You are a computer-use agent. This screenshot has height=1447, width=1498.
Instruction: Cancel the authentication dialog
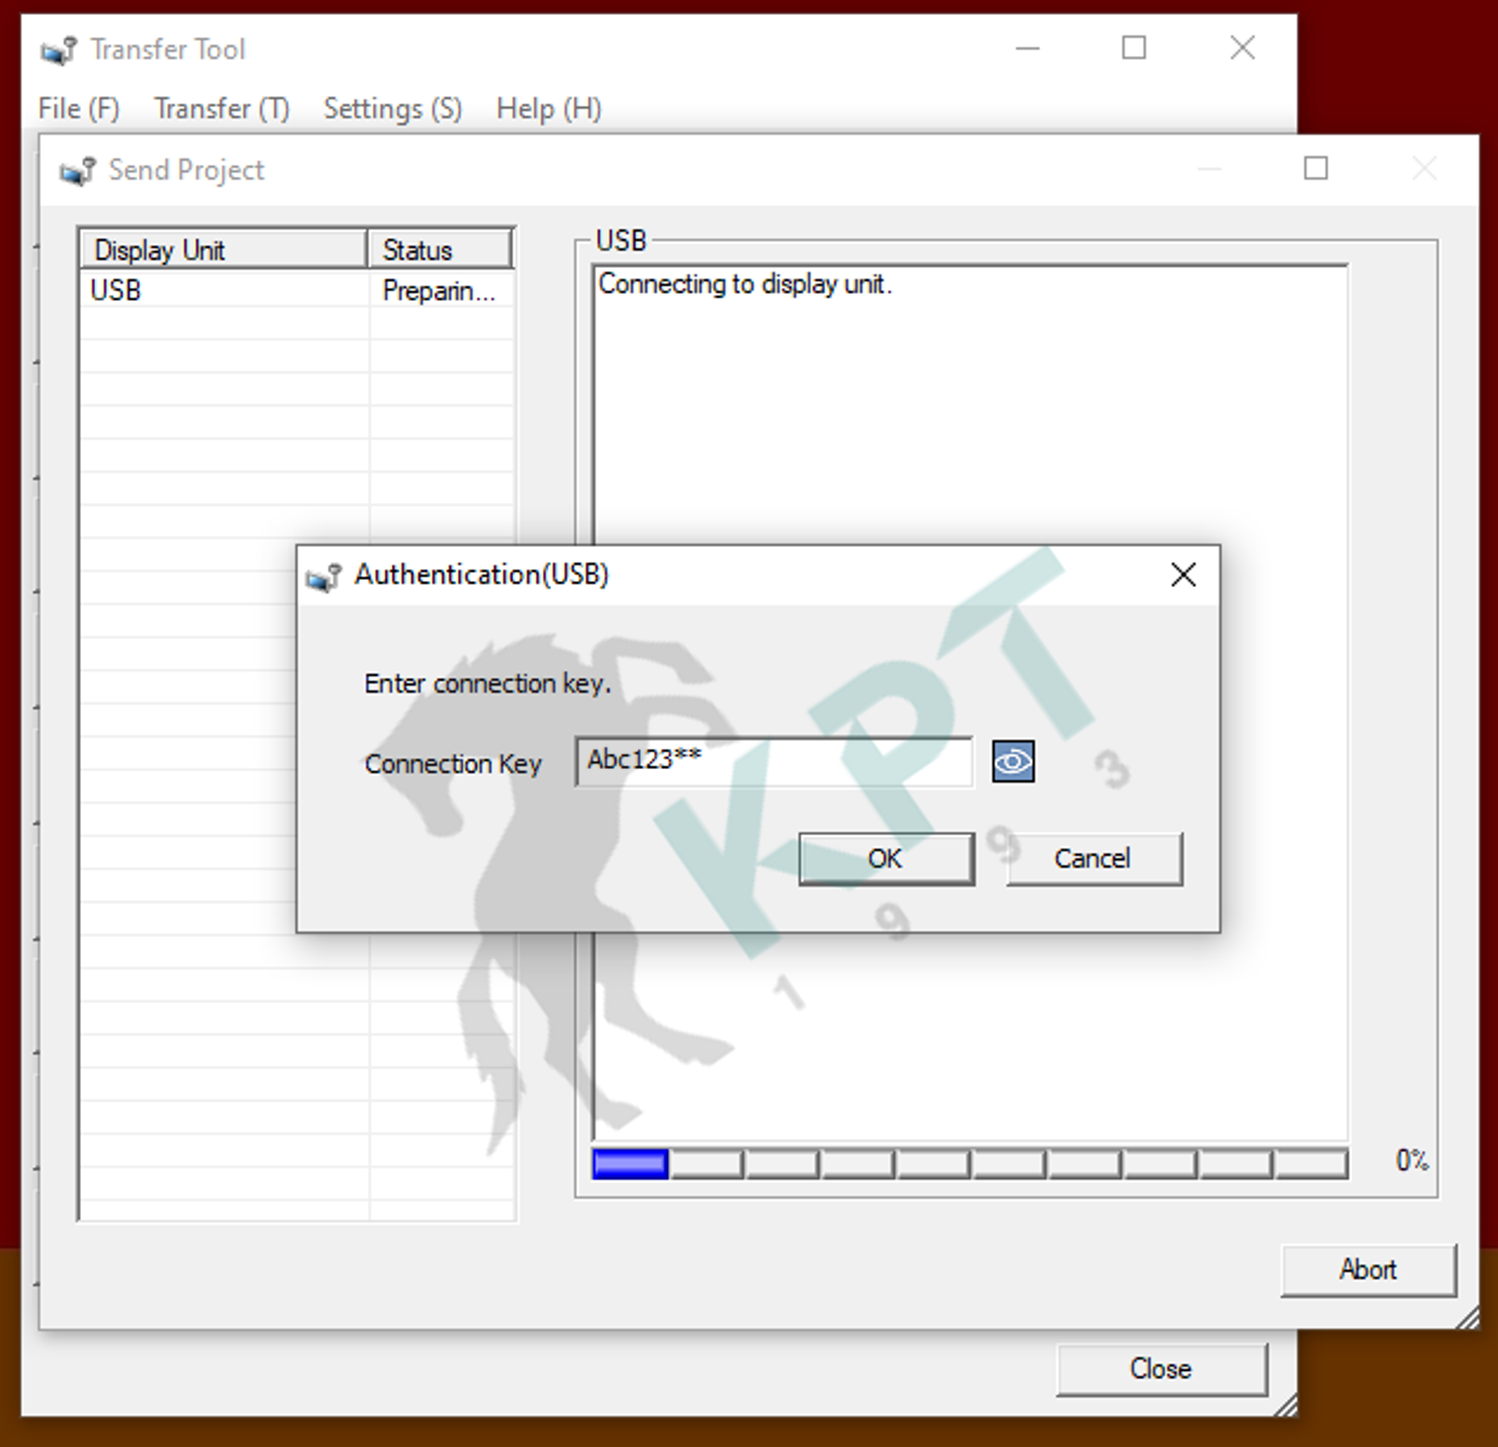pyautogui.click(x=1095, y=859)
